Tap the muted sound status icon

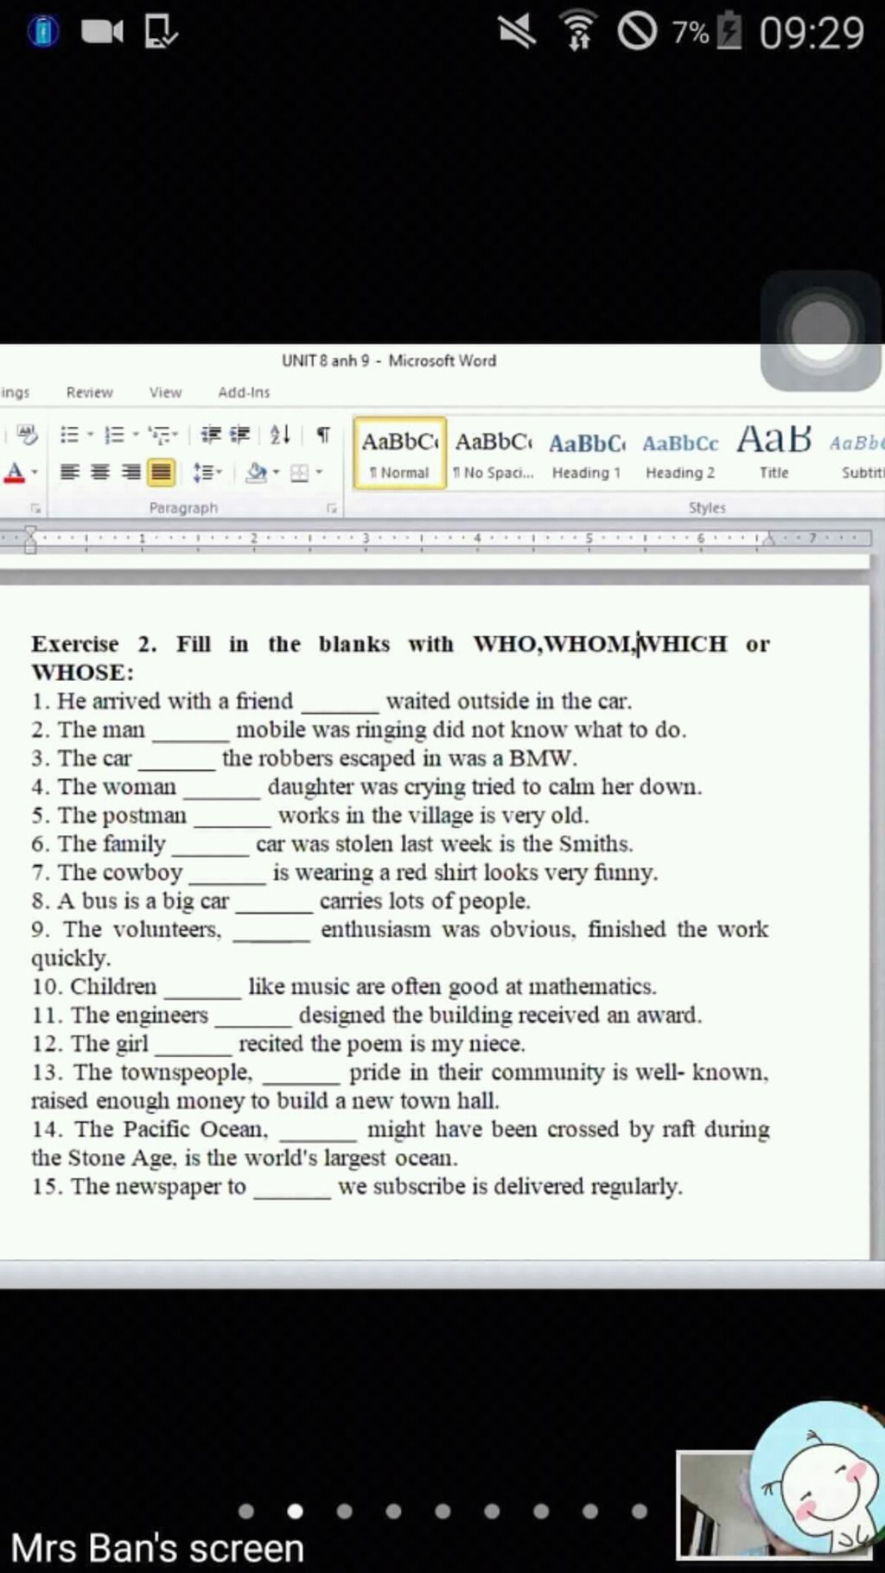pyautogui.click(x=518, y=32)
